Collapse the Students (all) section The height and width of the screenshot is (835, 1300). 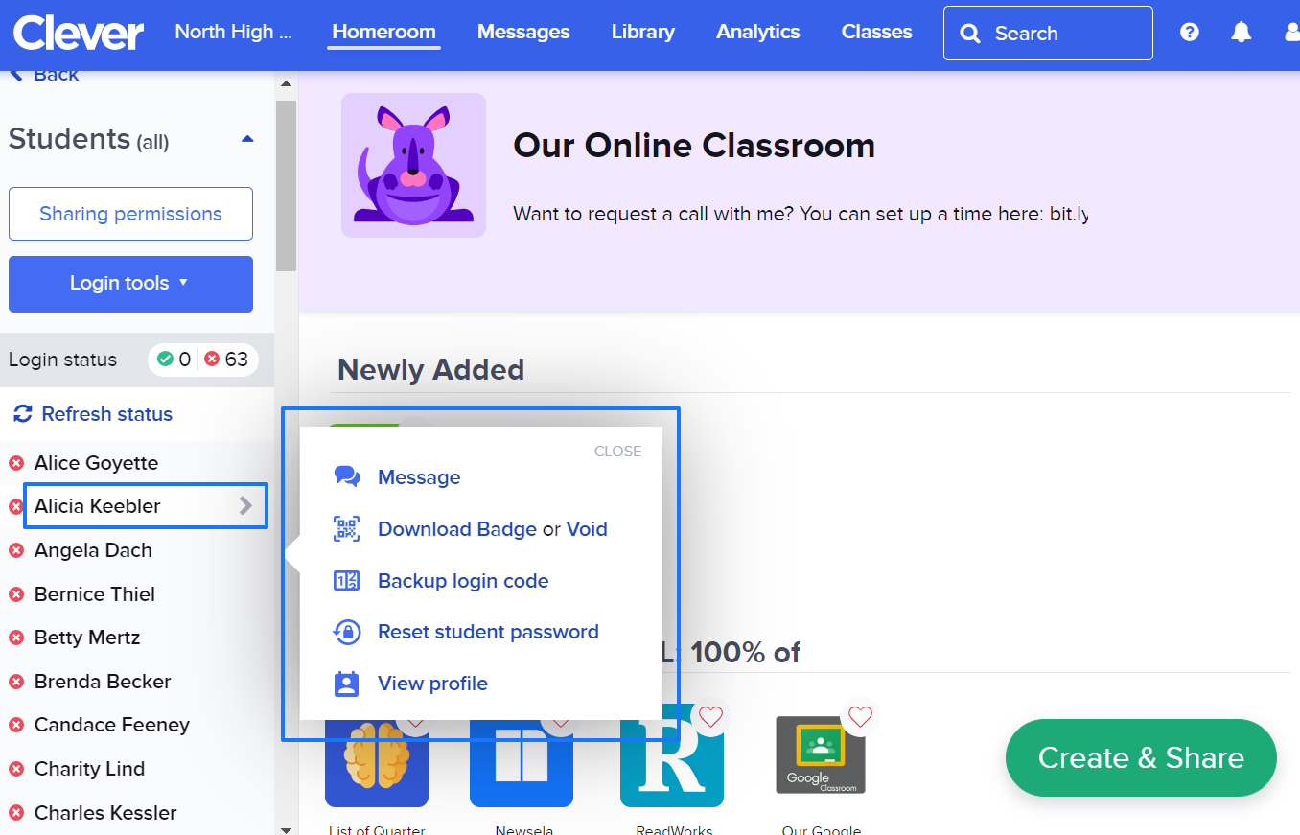coord(247,137)
